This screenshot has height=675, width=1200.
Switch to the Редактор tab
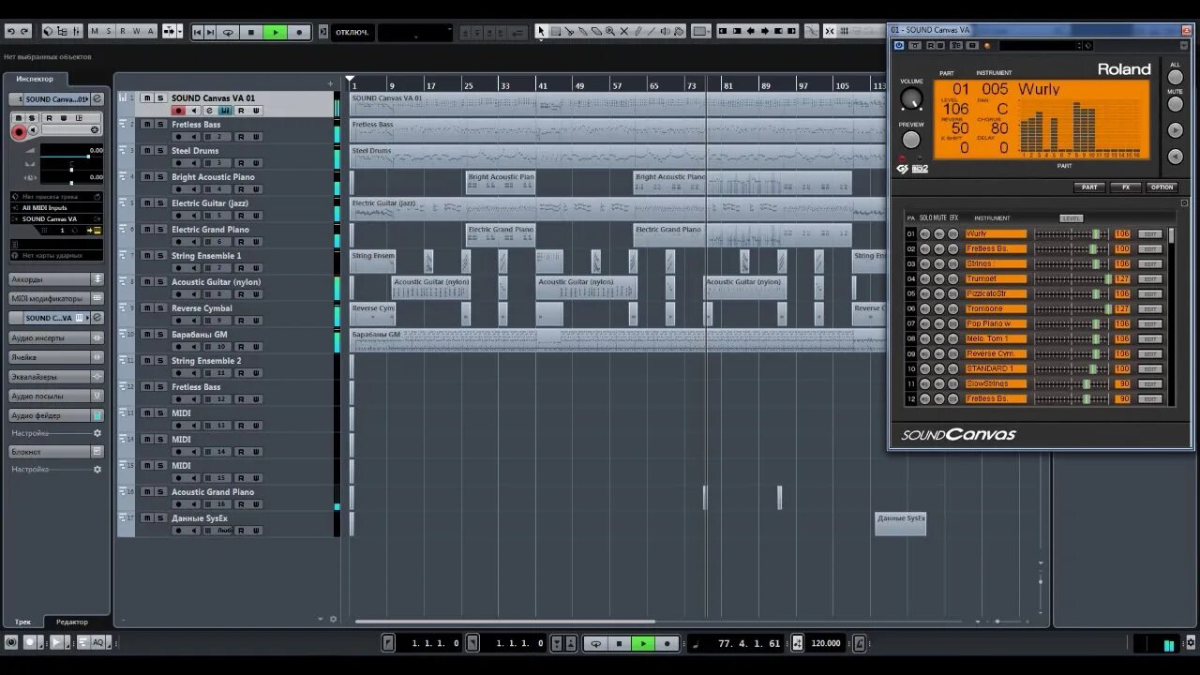pos(71,622)
